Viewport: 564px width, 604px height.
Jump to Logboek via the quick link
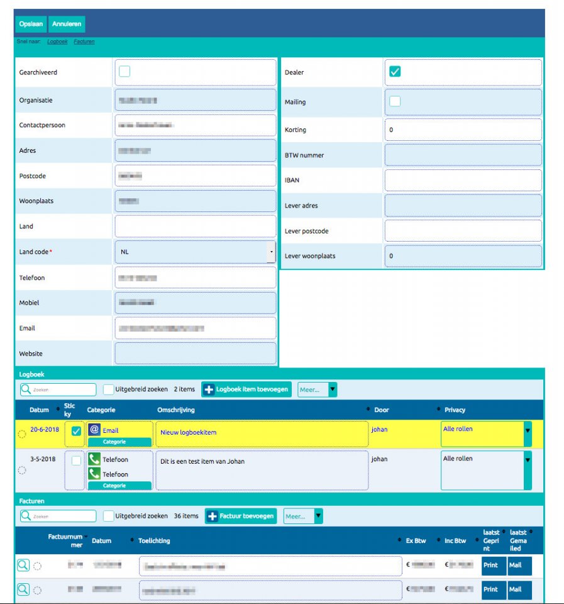tap(57, 42)
